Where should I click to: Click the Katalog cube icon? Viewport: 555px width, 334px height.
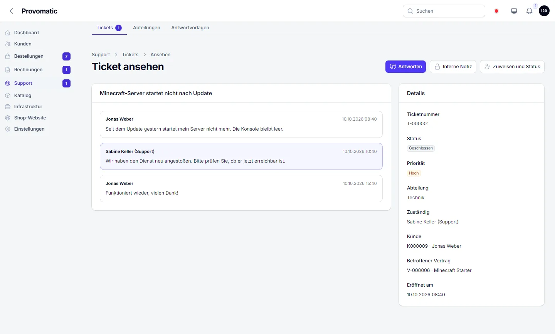(x=8, y=96)
